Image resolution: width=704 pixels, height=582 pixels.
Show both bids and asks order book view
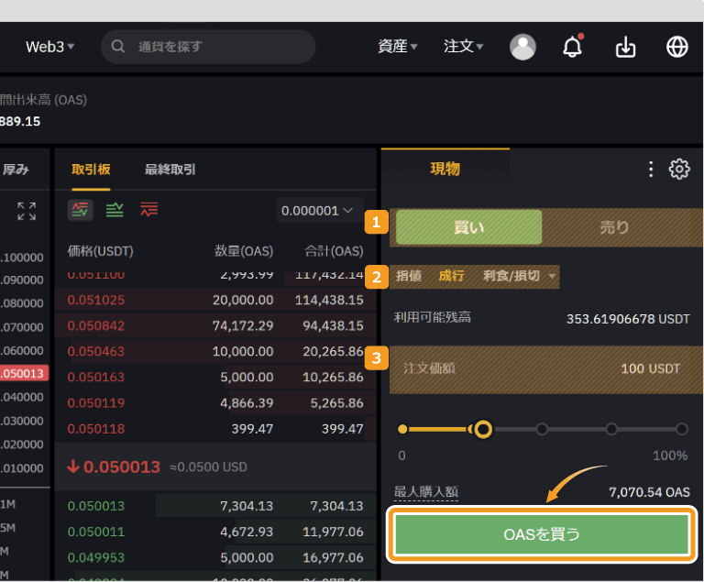(81, 210)
